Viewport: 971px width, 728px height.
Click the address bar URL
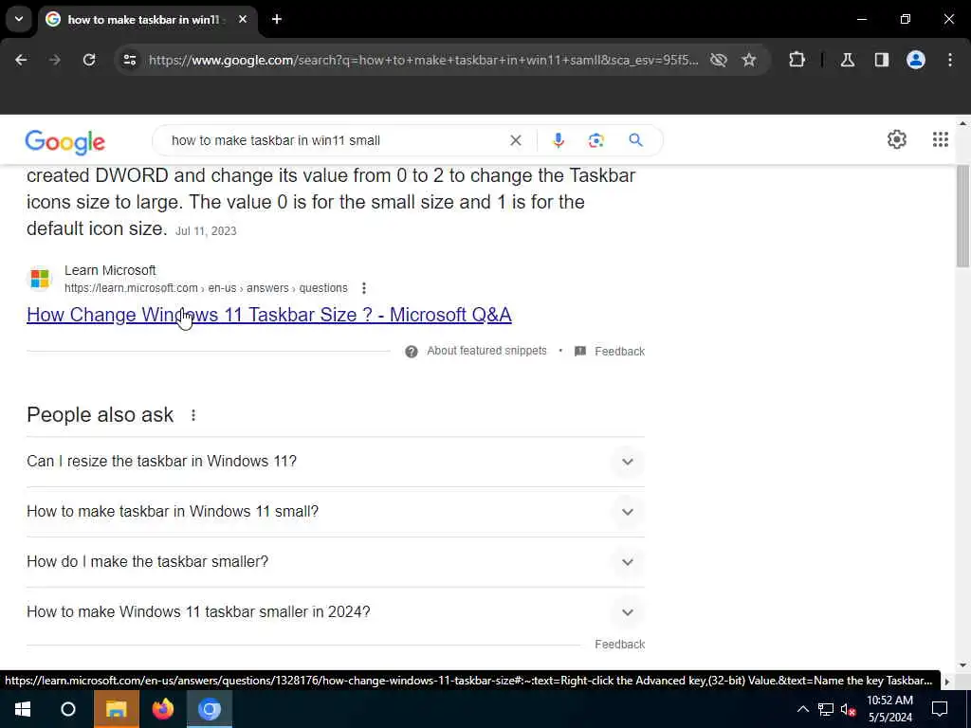(424, 60)
